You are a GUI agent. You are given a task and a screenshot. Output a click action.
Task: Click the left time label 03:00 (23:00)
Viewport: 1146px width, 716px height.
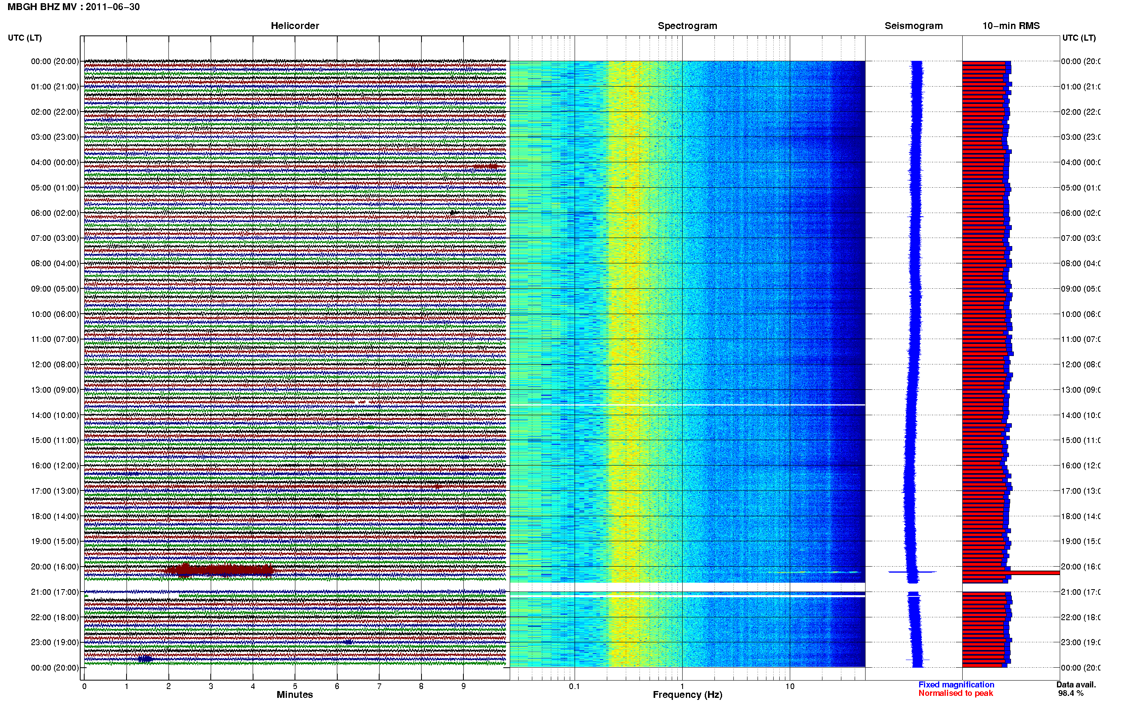(x=55, y=137)
